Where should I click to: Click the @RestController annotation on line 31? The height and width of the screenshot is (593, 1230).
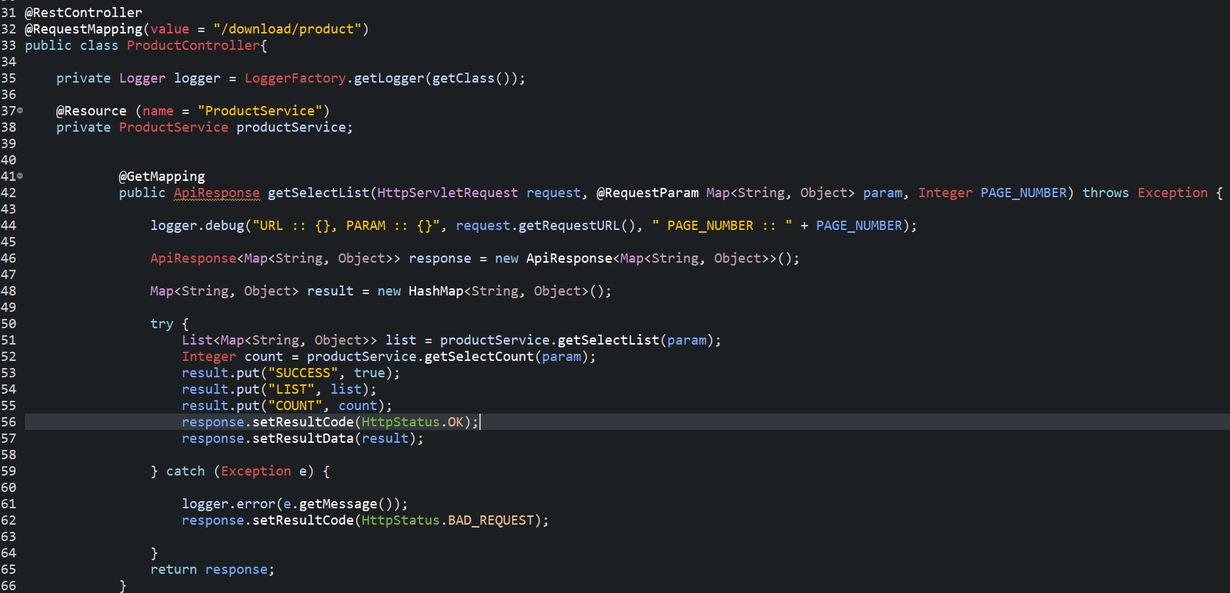(83, 13)
